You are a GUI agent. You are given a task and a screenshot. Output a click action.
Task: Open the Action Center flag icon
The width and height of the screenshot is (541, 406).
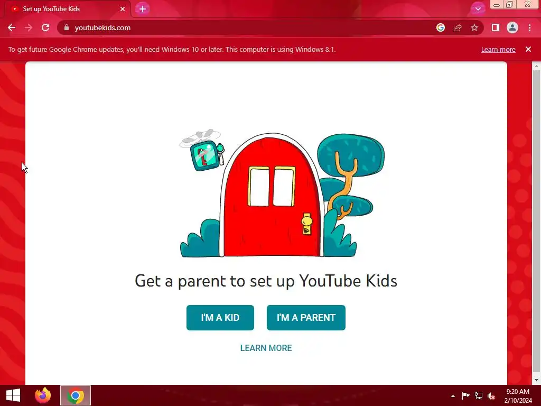pyautogui.click(x=465, y=395)
